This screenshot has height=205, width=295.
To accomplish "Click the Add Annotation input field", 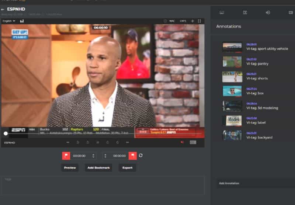I will 254,183.
